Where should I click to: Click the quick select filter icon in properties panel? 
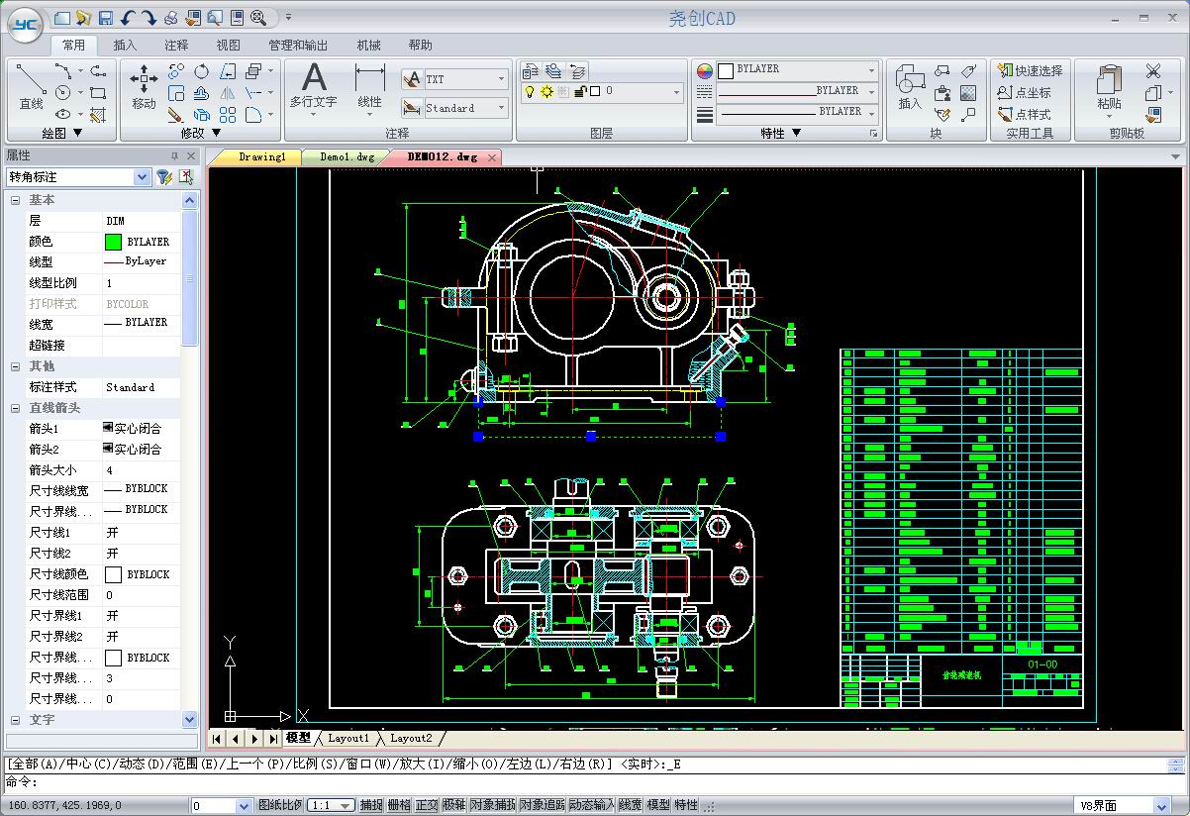164,177
